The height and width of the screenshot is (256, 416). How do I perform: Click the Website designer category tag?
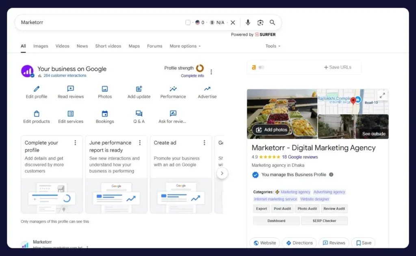315,199
